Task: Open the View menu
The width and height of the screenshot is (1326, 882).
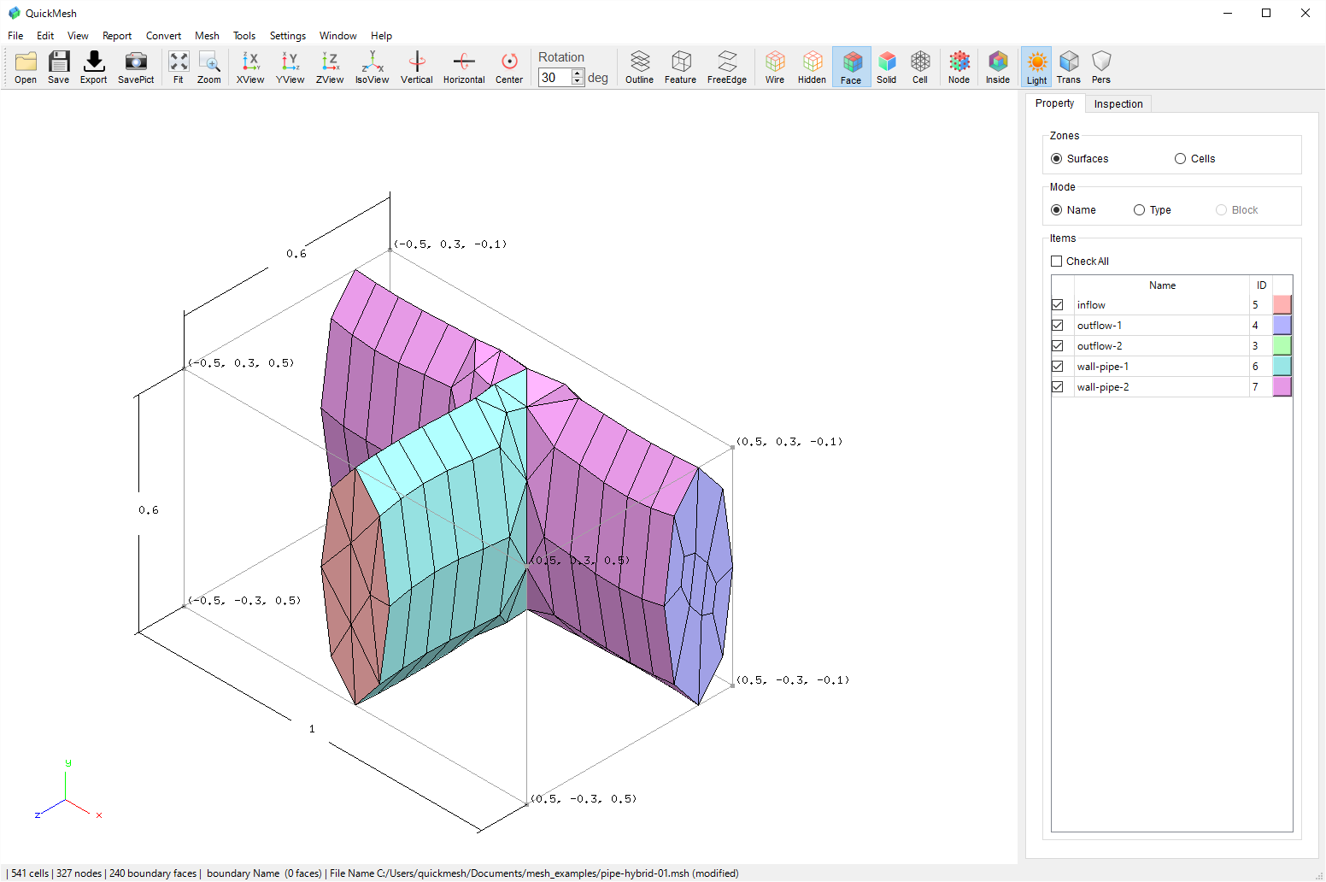Action: click(x=78, y=36)
